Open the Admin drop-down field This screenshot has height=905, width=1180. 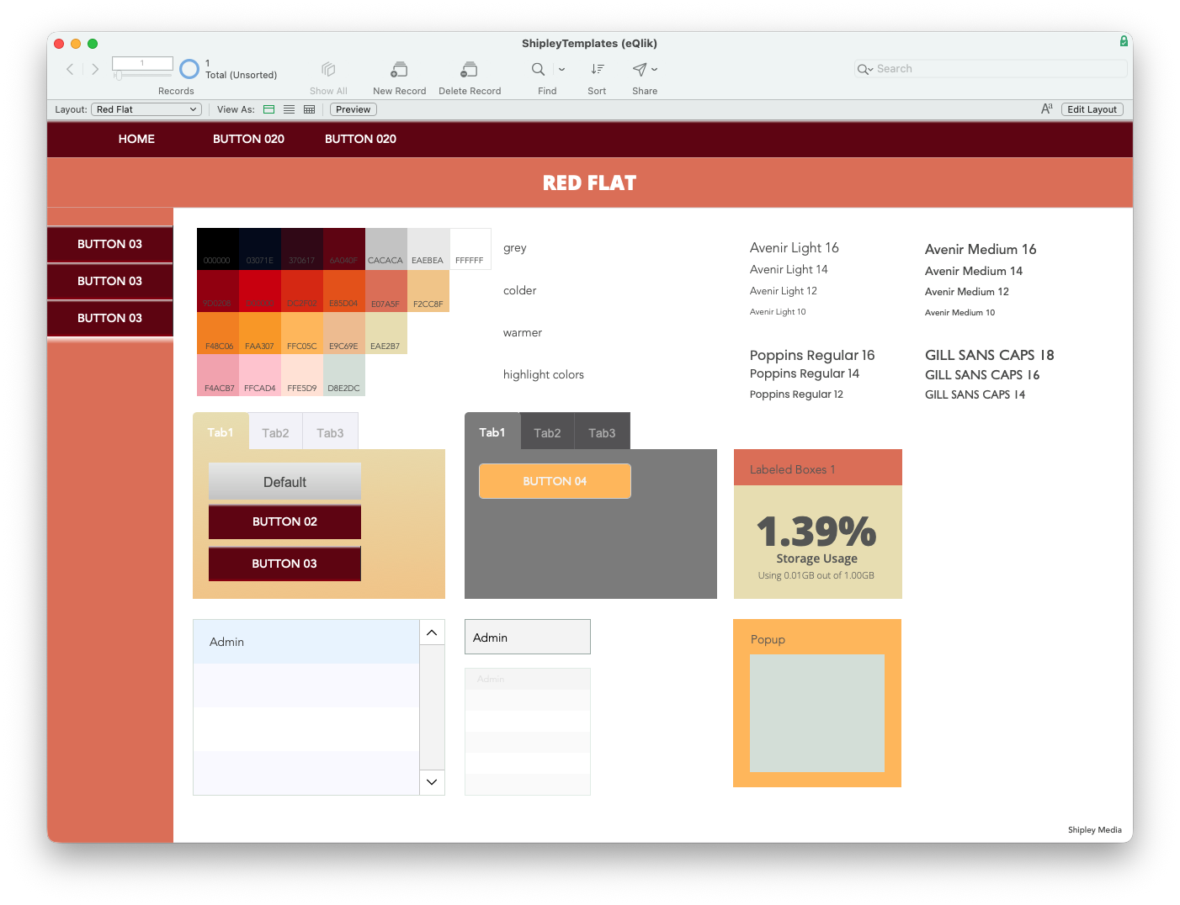point(527,638)
